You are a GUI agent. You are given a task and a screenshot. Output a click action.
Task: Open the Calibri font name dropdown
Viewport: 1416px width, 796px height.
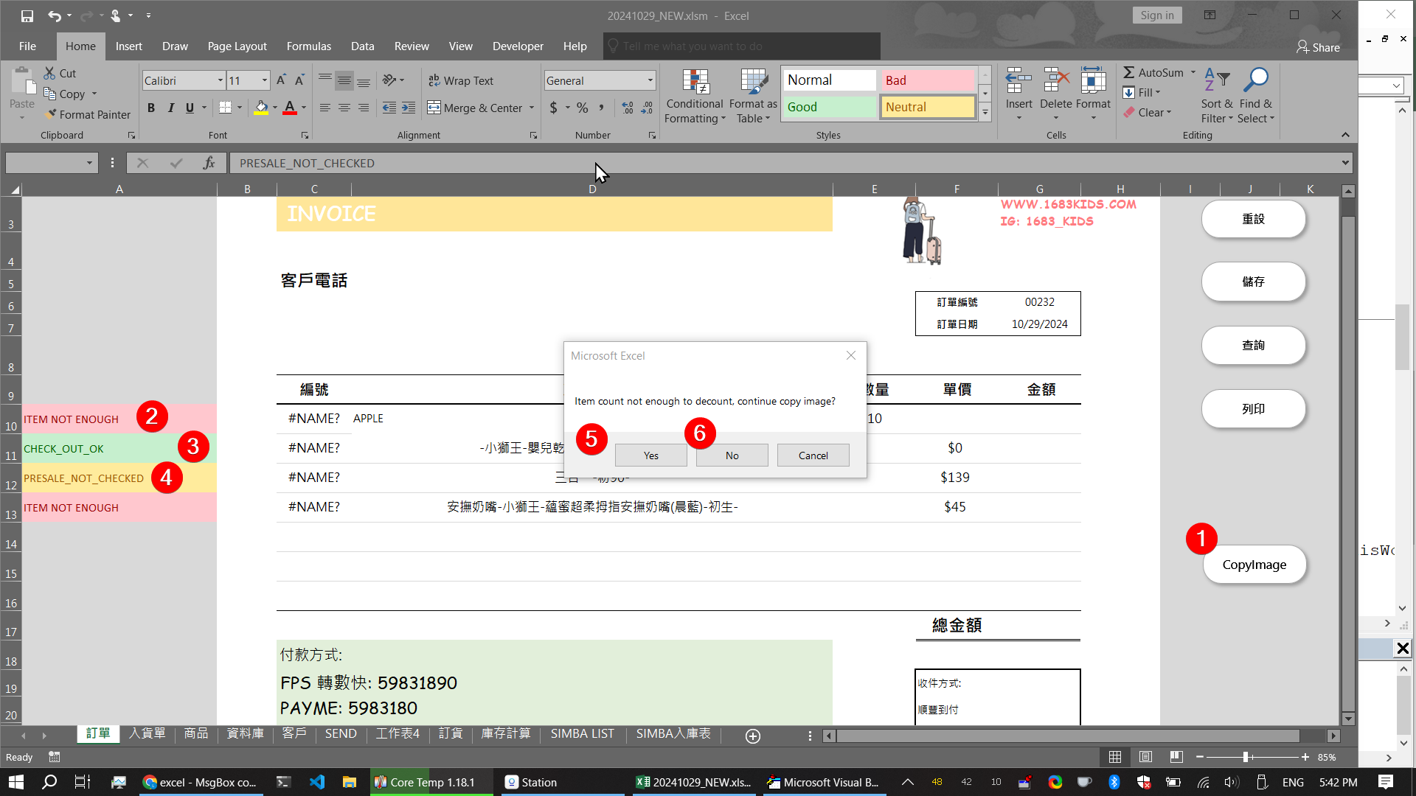220,80
